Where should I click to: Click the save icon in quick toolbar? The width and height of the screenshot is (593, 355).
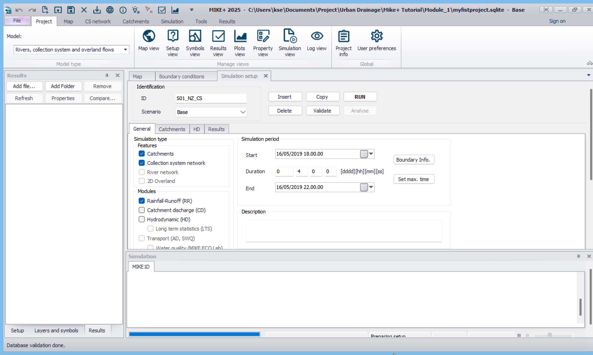(71, 10)
